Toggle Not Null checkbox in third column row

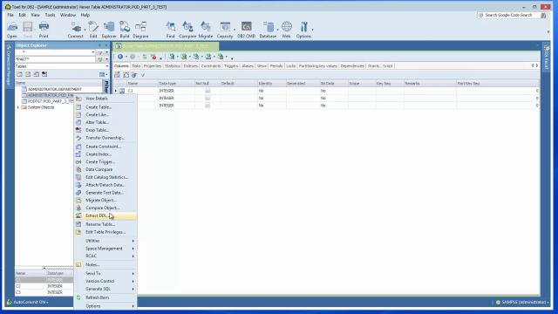(x=208, y=106)
